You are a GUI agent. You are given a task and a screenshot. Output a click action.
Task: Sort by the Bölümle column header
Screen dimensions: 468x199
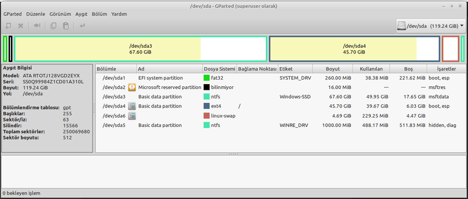[x=116, y=69]
